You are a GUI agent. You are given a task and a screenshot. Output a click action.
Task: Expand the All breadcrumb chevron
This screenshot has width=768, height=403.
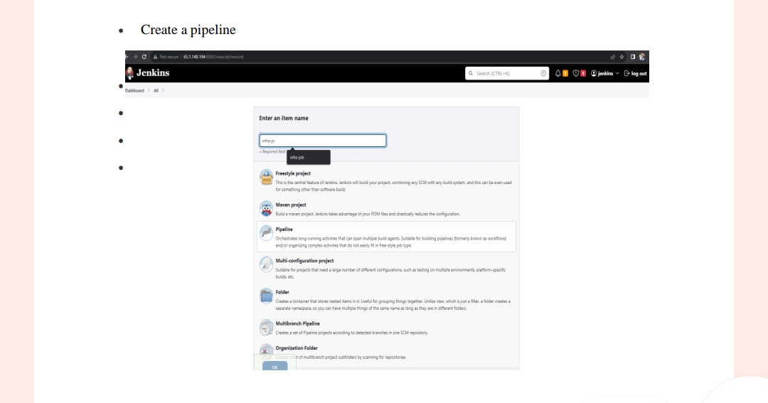point(163,90)
